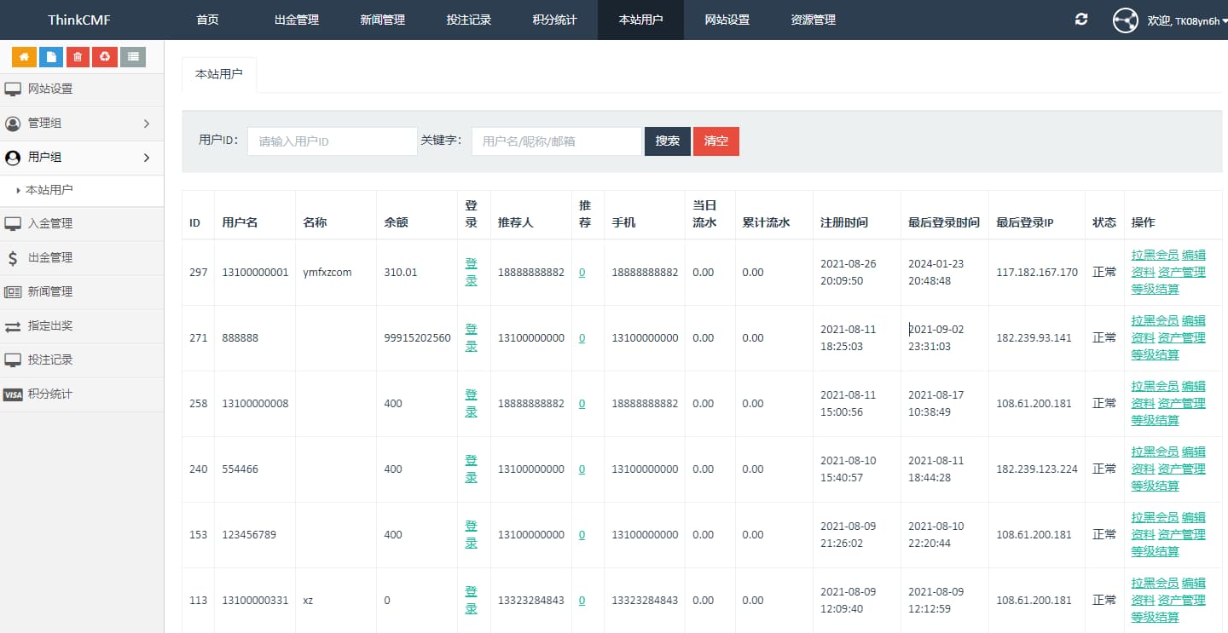Select the 本站用户 content tab
The height and width of the screenshot is (633, 1228).
pos(219,74)
